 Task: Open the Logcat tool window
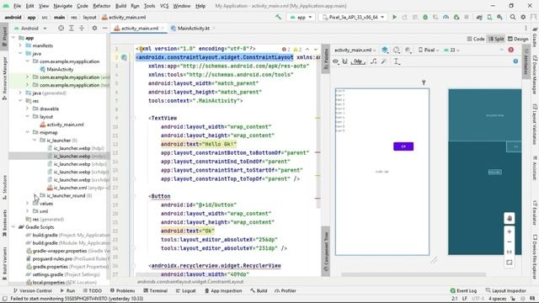click(186, 290)
